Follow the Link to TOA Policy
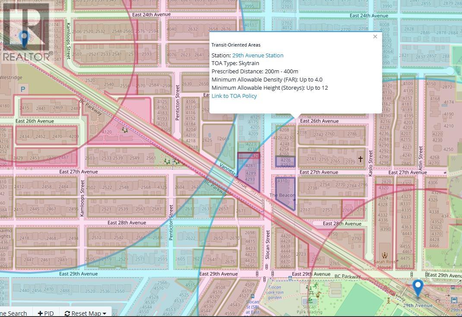The width and height of the screenshot is (462, 317). click(x=234, y=96)
